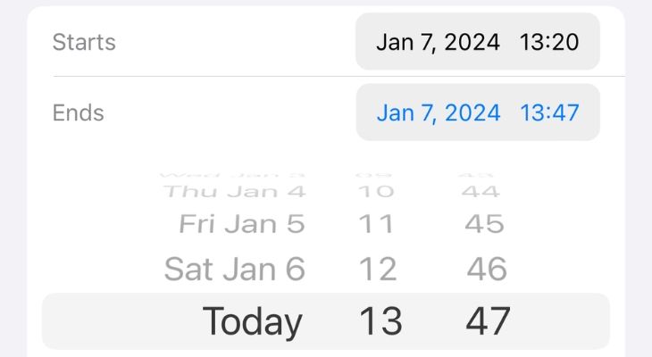Tap the Starts date Jan 7, 2024
The height and width of the screenshot is (357, 652).
click(x=438, y=42)
